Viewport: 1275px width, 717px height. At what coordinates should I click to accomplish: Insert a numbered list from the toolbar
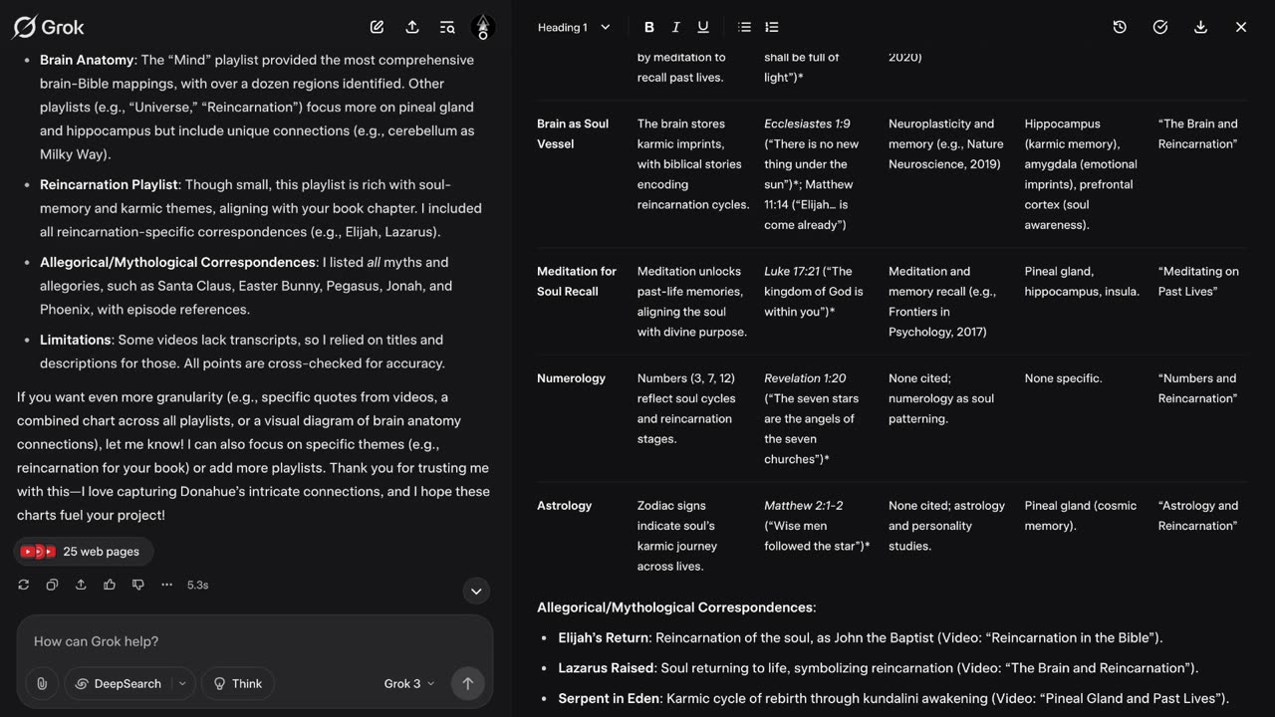(772, 27)
